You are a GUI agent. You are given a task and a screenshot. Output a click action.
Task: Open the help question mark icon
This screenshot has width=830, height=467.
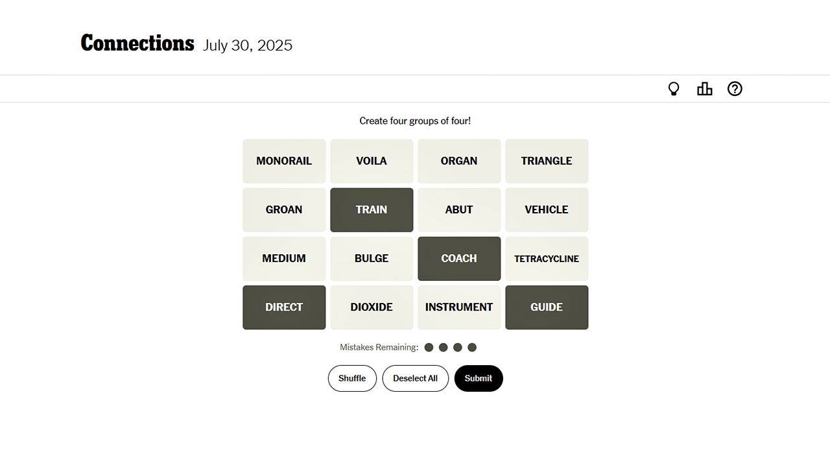click(735, 89)
